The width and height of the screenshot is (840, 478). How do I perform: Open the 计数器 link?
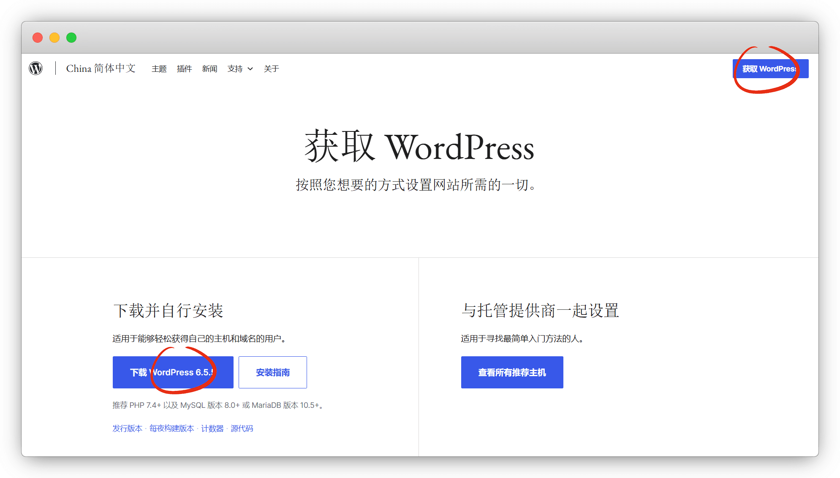212,429
